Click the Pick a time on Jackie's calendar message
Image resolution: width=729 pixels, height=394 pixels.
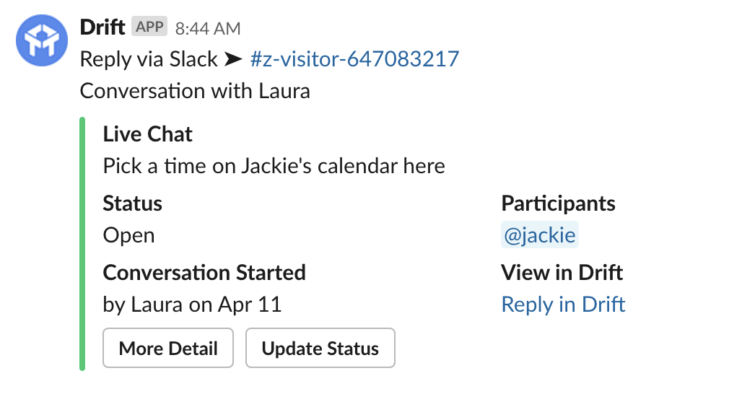click(274, 167)
